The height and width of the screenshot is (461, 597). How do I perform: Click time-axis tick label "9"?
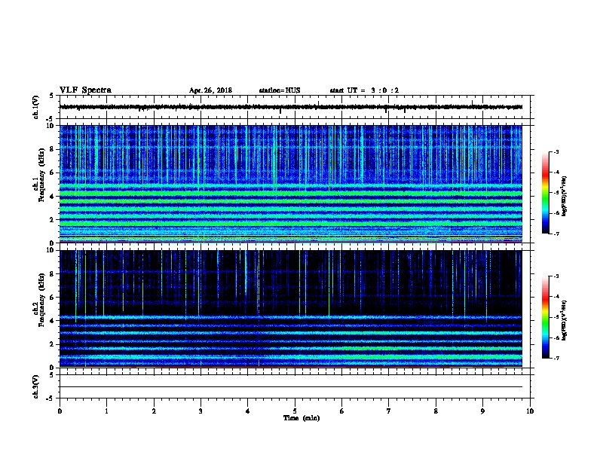pos(482,411)
